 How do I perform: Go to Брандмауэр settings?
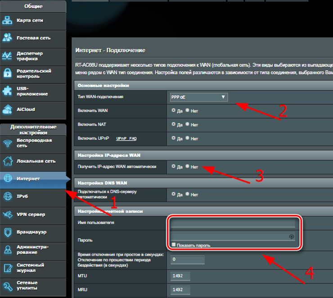[x=33, y=234]
